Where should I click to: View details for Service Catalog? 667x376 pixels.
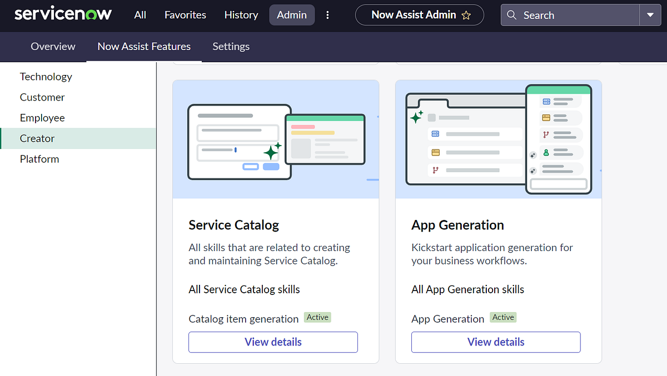tap(273, 342)
